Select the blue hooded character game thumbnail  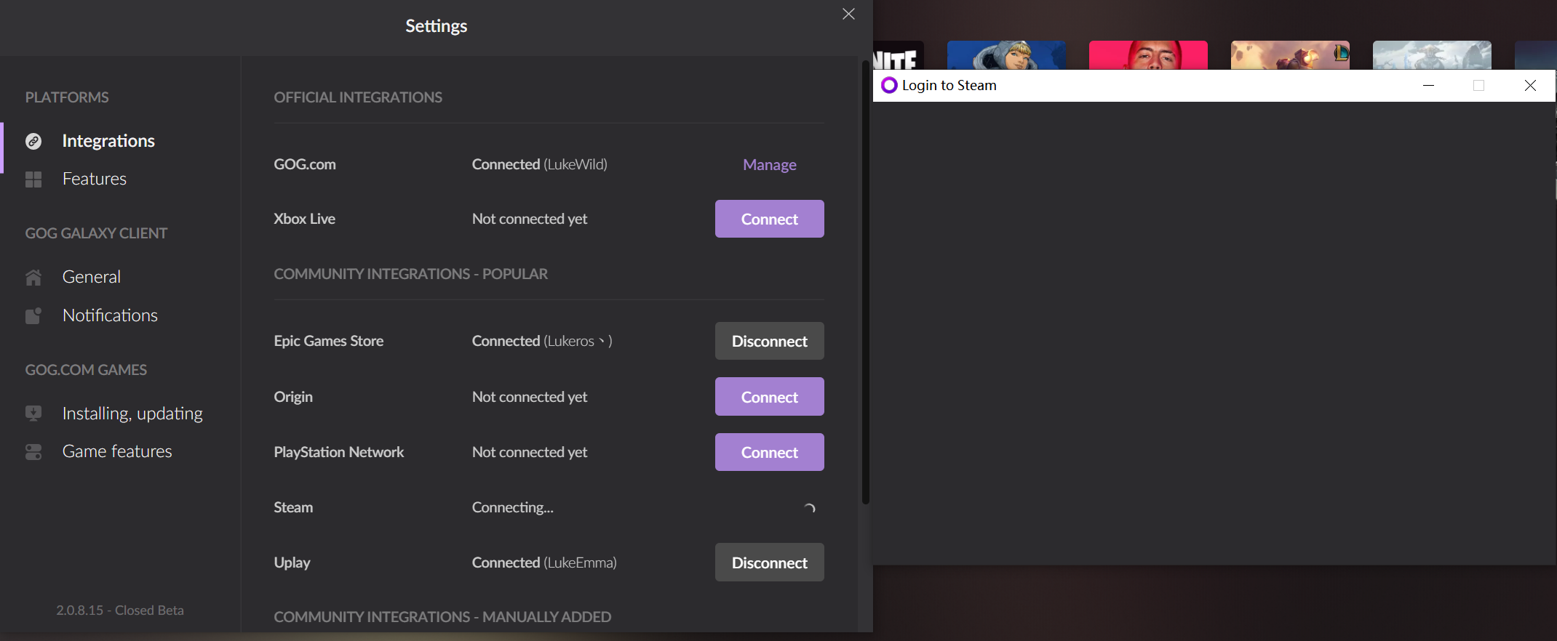click(x=1006, y=55)
